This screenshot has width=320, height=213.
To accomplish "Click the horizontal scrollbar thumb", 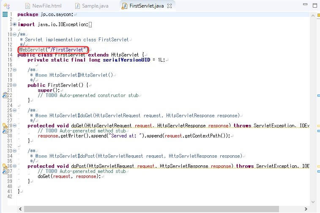I will coord(151,209).
